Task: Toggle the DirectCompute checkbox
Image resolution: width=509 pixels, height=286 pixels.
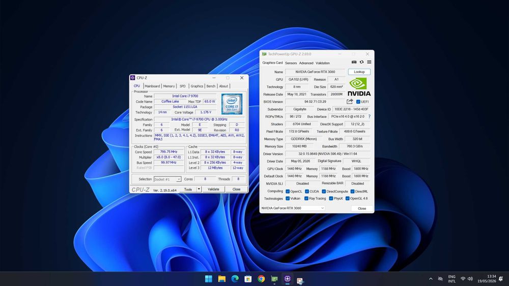Action: click(324, 192)
